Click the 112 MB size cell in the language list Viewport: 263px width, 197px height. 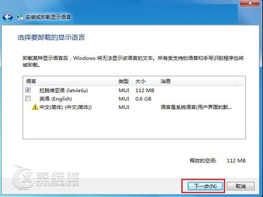(145, 91)
